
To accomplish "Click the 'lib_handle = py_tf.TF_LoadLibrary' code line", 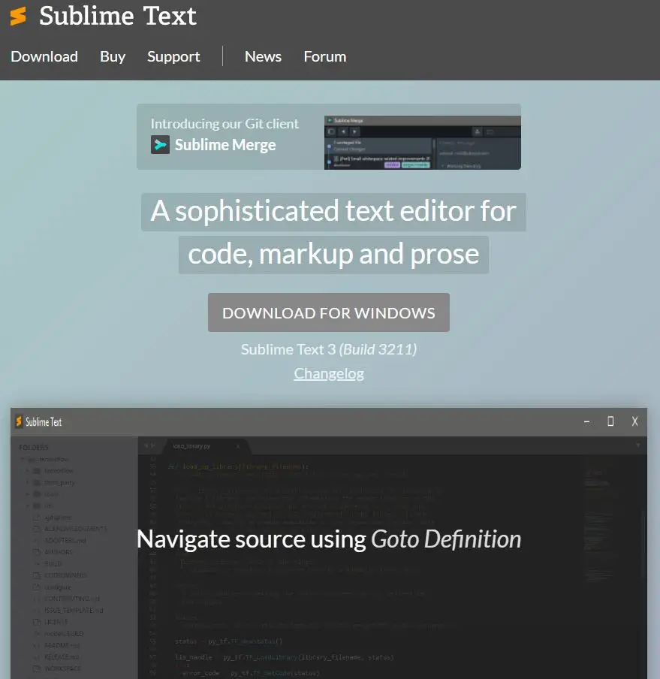I will (285, 657).
